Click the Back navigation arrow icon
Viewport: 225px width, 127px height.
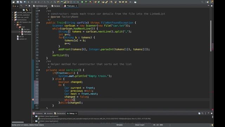coord(126,2)
